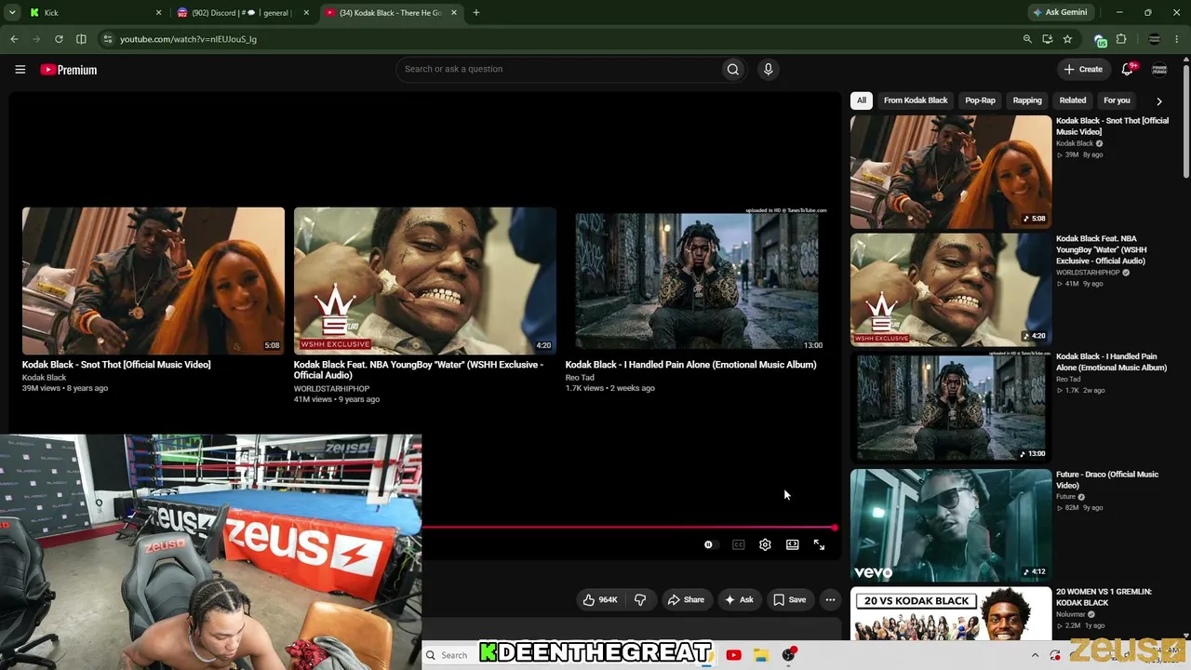Open File Explorer from the taskbar
Screen dimensions: 1191x670
tap(761, 655)
